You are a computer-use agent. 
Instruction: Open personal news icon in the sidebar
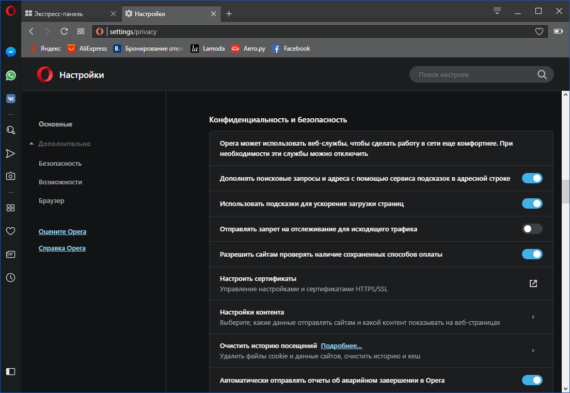click(10, 255)
